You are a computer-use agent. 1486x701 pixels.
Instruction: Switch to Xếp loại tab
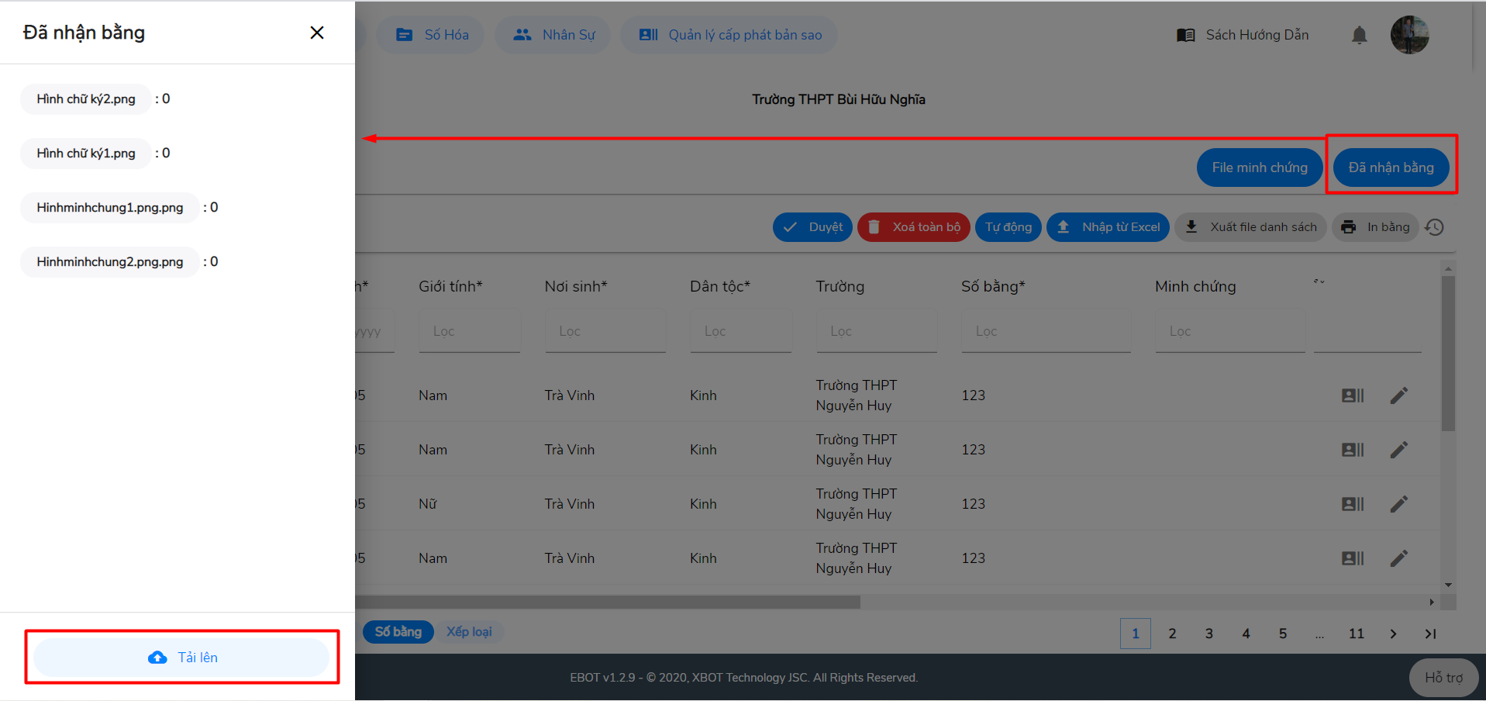469,632
